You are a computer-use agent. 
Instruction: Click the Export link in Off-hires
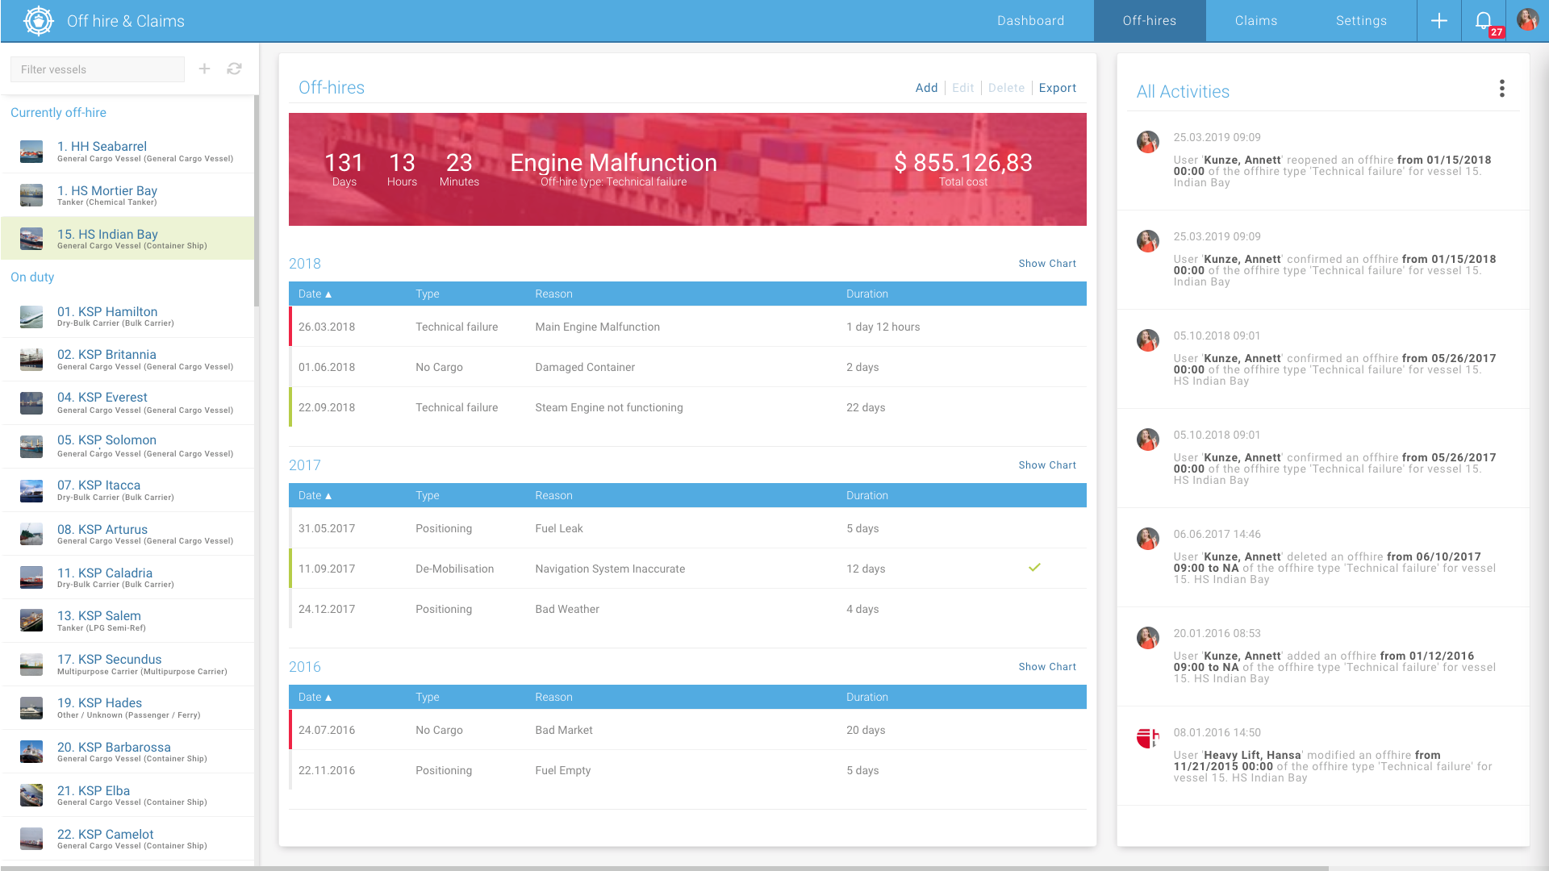1057,88
